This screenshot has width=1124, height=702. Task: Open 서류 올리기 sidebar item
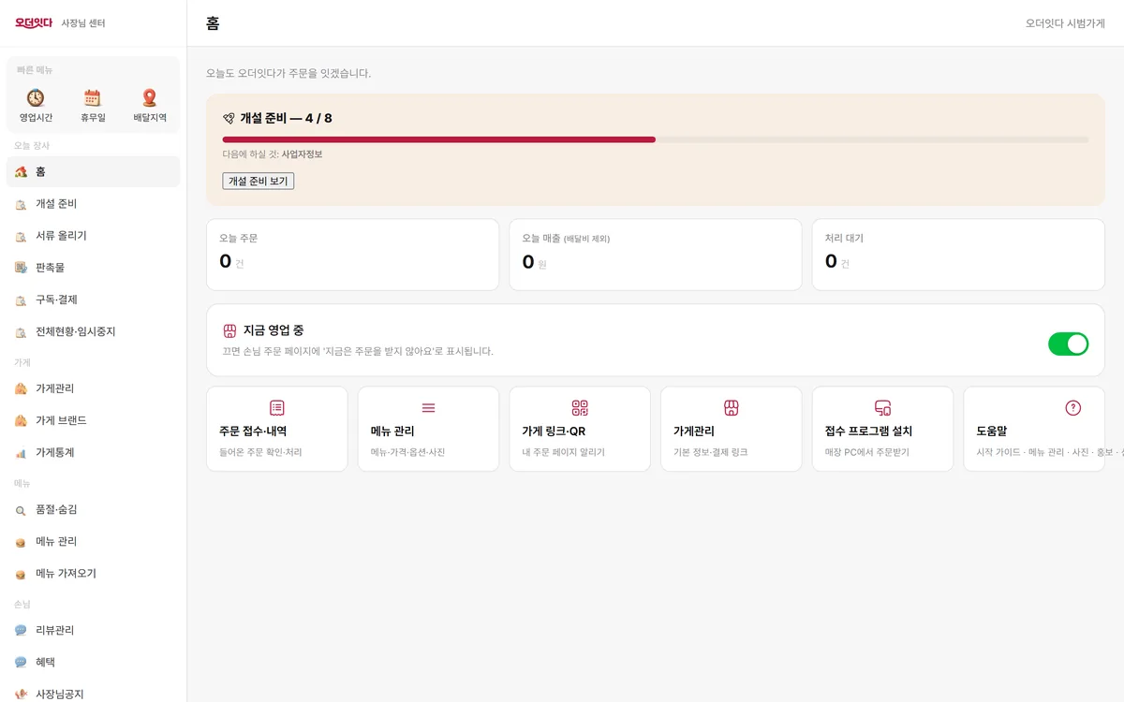tap(93, 236)
